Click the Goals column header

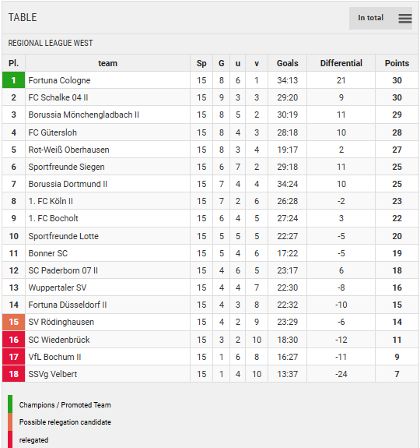pos(288,63)
